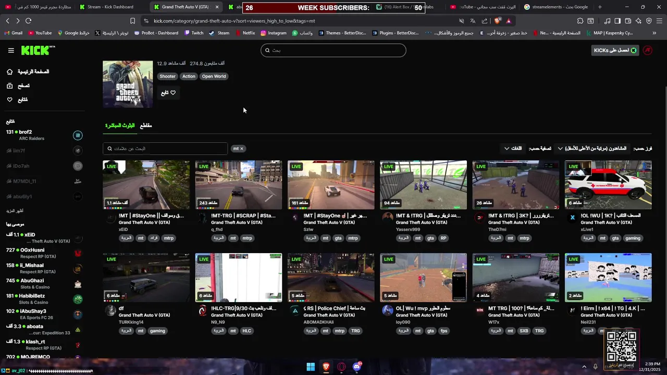
Task: Click xLive1's channel avatar
Action: [572, 217]
